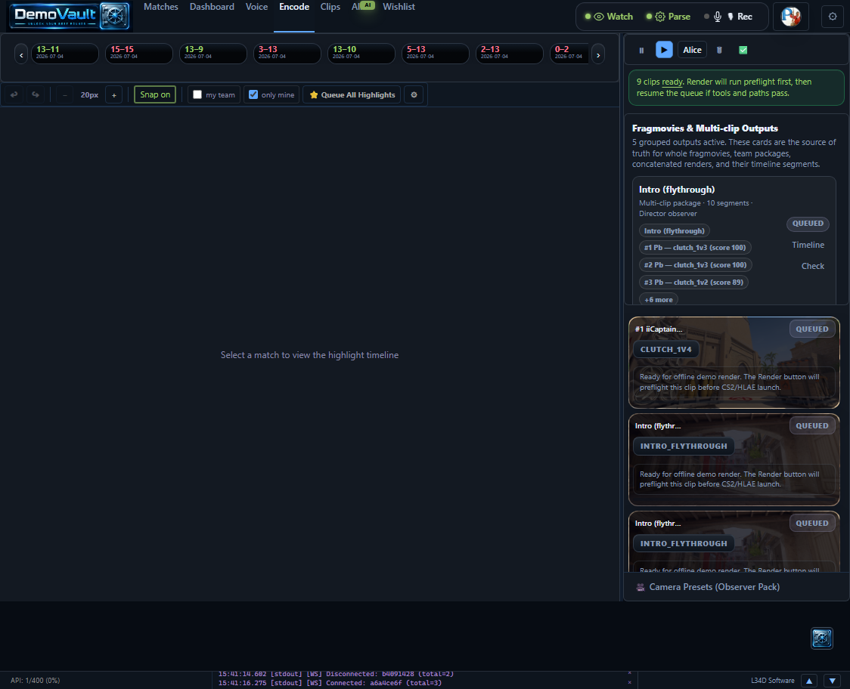Start render with blue play button

coord(664,50)
